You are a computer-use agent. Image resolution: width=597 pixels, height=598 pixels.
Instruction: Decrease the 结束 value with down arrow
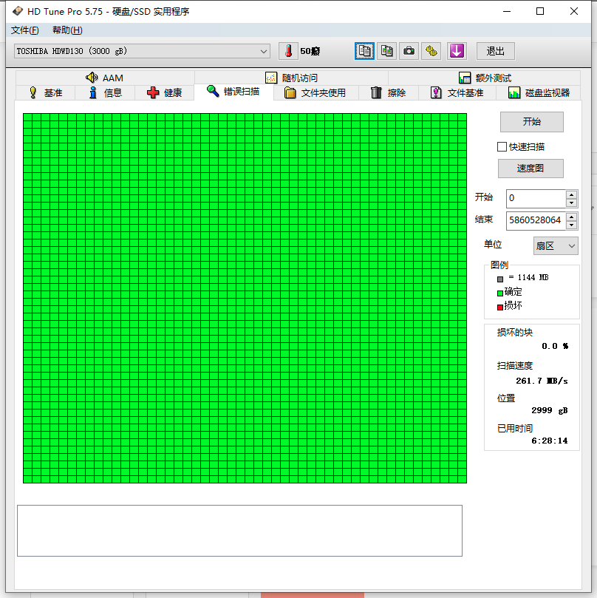[x=571, y=225]
